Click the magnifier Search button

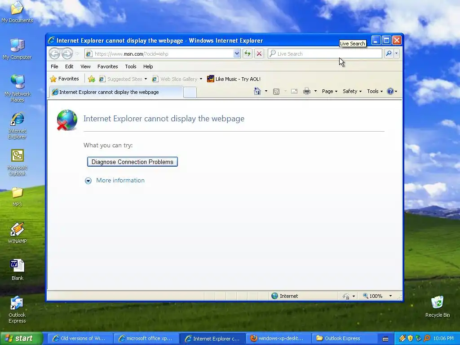tap(389, 53)
